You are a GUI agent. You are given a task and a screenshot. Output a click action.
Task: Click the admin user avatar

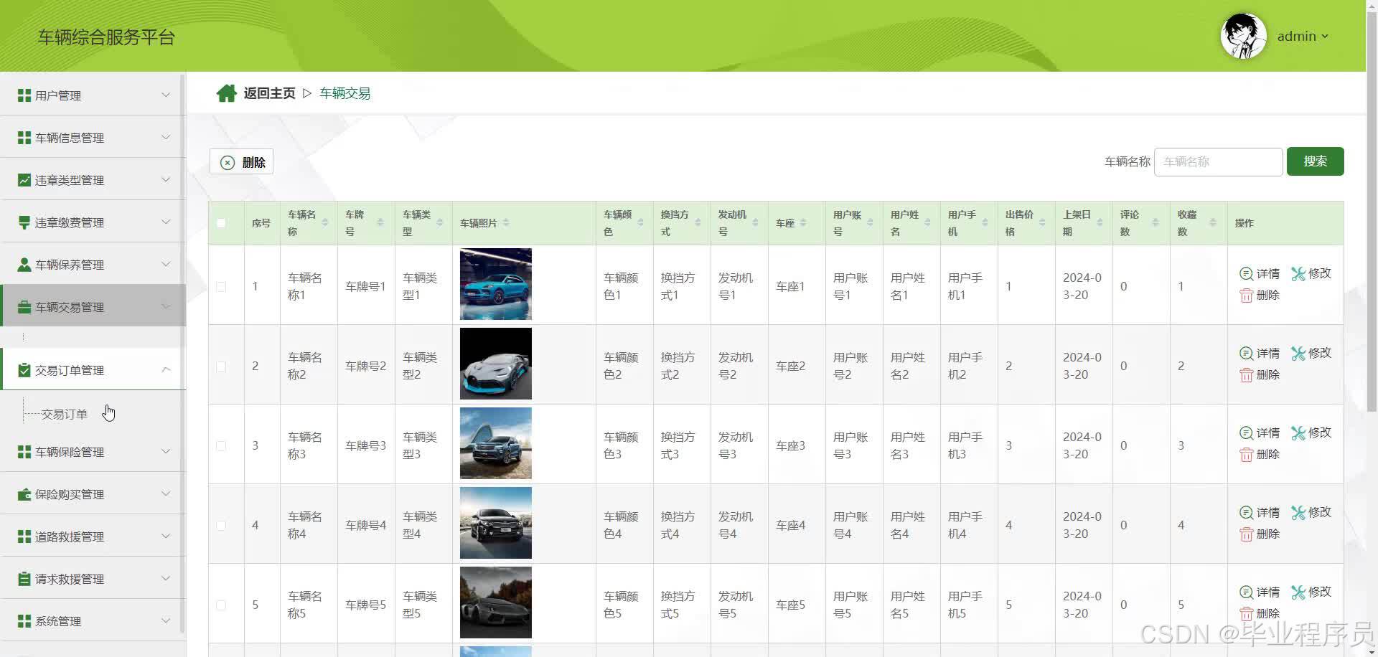click(1243, 36)
